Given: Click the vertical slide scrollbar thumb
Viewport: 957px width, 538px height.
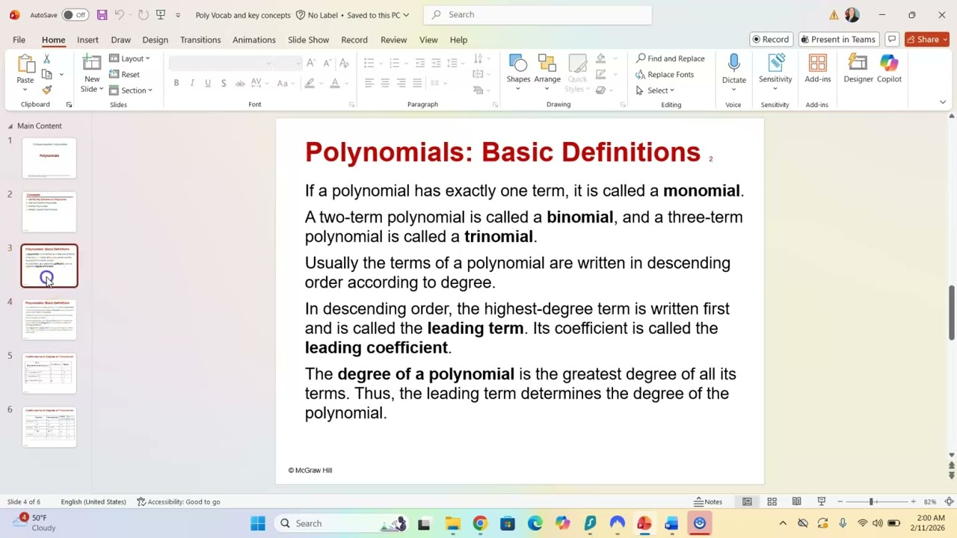Looking at the screenshot, I should [951, 312].
